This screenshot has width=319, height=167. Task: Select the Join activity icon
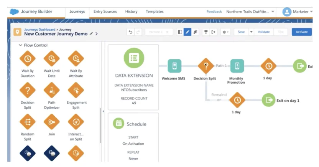pos(52,122)
